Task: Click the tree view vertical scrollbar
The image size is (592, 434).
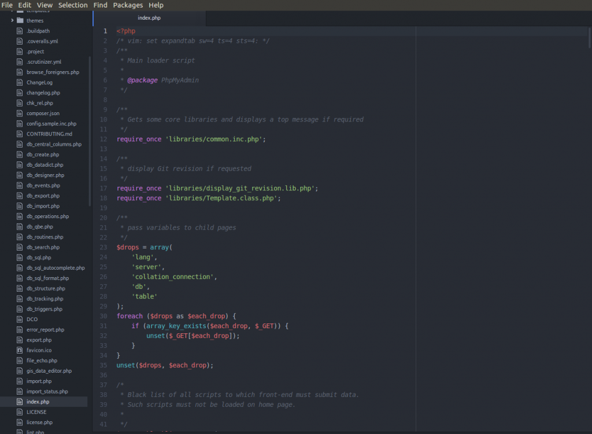Action: pyautogui.click(x=90, y=130)
